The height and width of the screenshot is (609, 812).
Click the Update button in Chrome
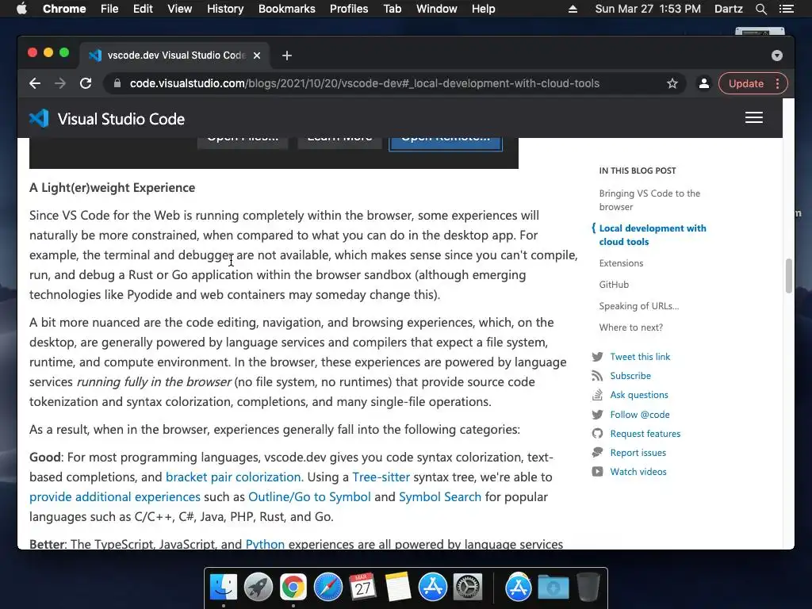[745, 83]
